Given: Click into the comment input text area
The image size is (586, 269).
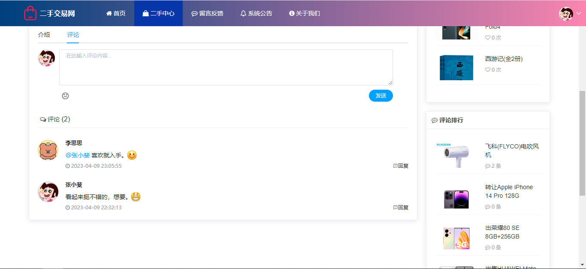Looking at the screenshot, I should 226,67.
